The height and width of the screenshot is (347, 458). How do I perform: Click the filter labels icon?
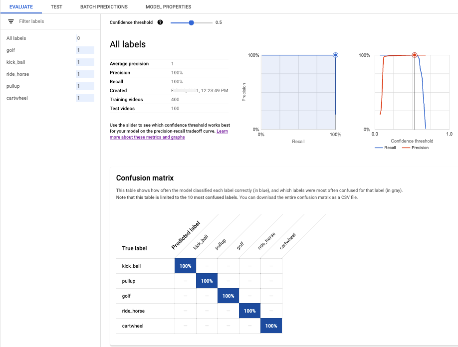(11, 21)
